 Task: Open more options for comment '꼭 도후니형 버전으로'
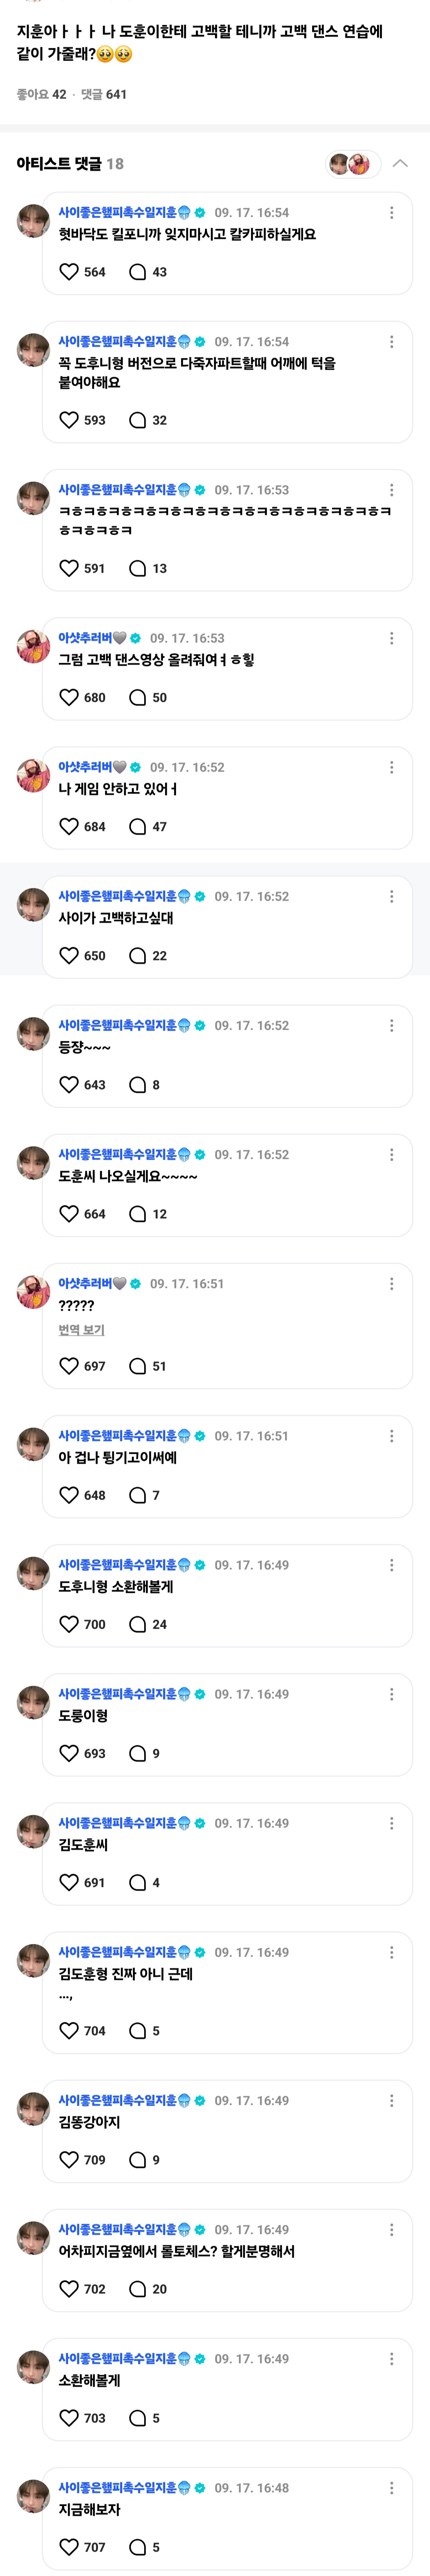(391, 342)
